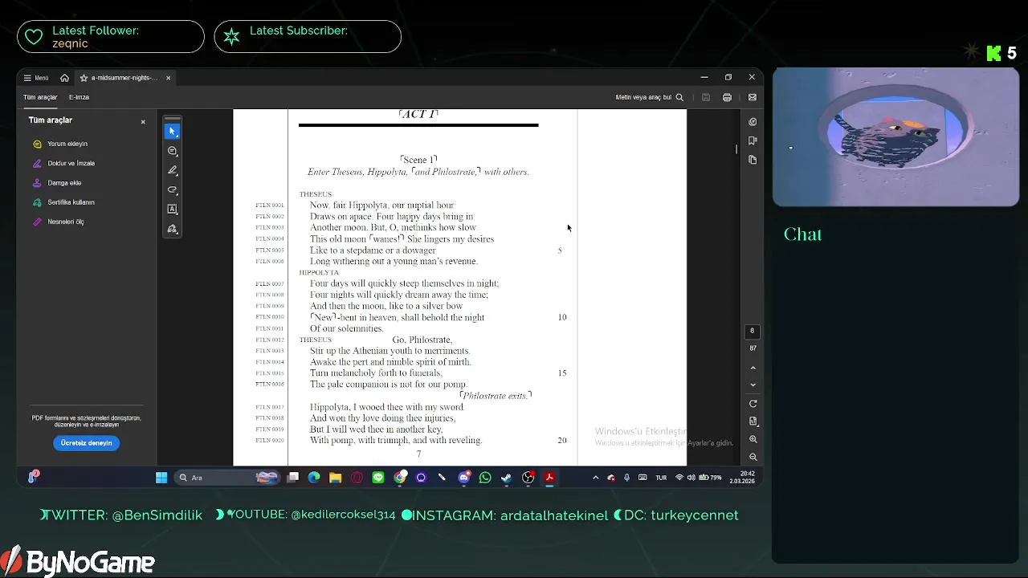Viewport: 1028px width, 578px height.
Task: Print the PDF with printer icon
Action: [x=727, y=97]
